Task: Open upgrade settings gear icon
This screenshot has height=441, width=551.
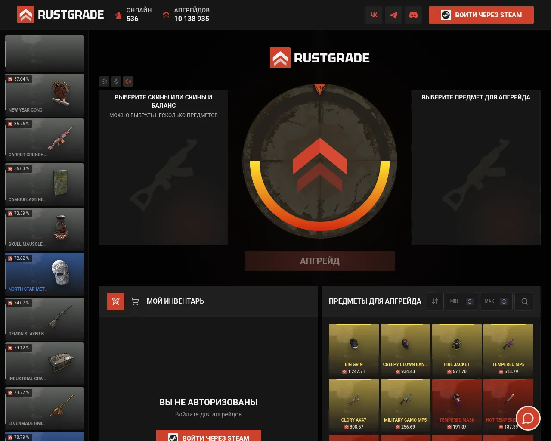Action: [104, 81]
